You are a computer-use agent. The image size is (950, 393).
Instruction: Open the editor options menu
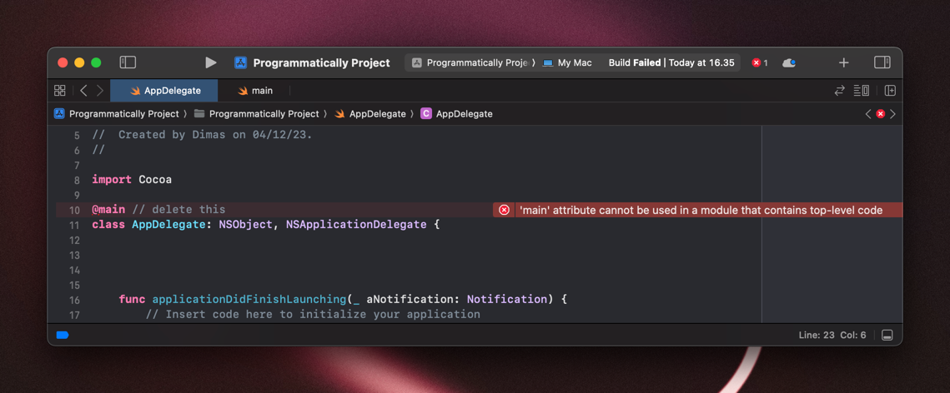(x=862, y=91)
